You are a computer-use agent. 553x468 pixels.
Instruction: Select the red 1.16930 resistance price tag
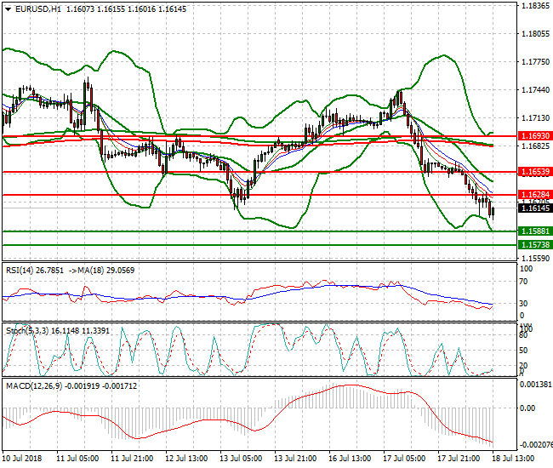[535, 135]
